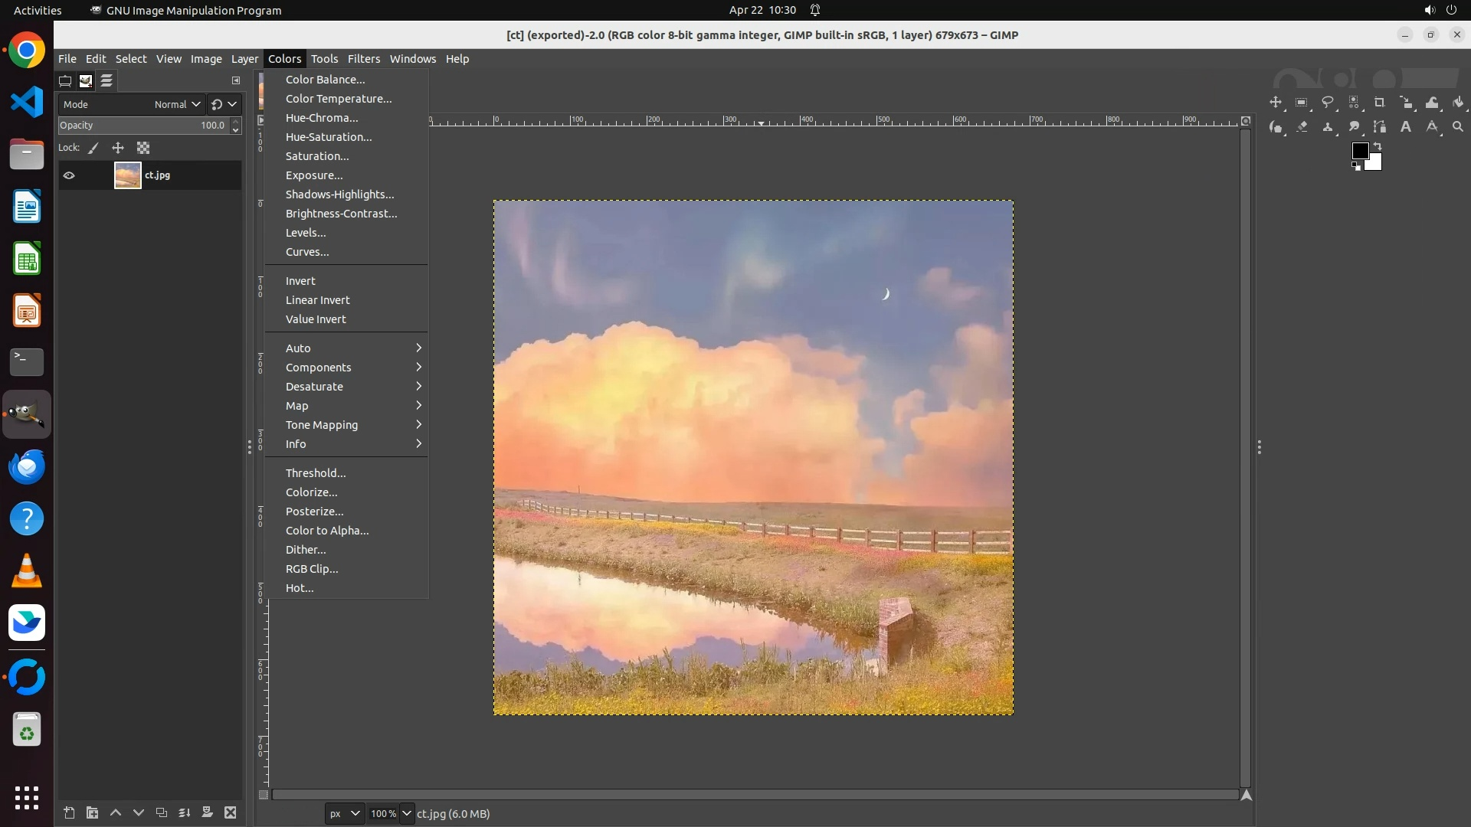Screen dimensions: 1471x827
Task: Open the Filters menu
Action: tap(363, 59)
